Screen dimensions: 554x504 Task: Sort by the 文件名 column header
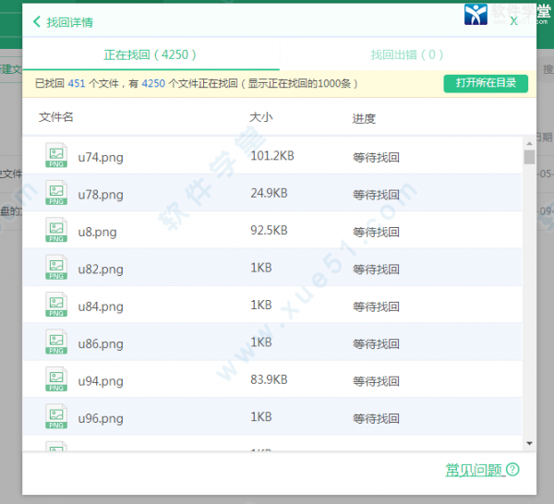pyautogui.click(x=56, y=118)
